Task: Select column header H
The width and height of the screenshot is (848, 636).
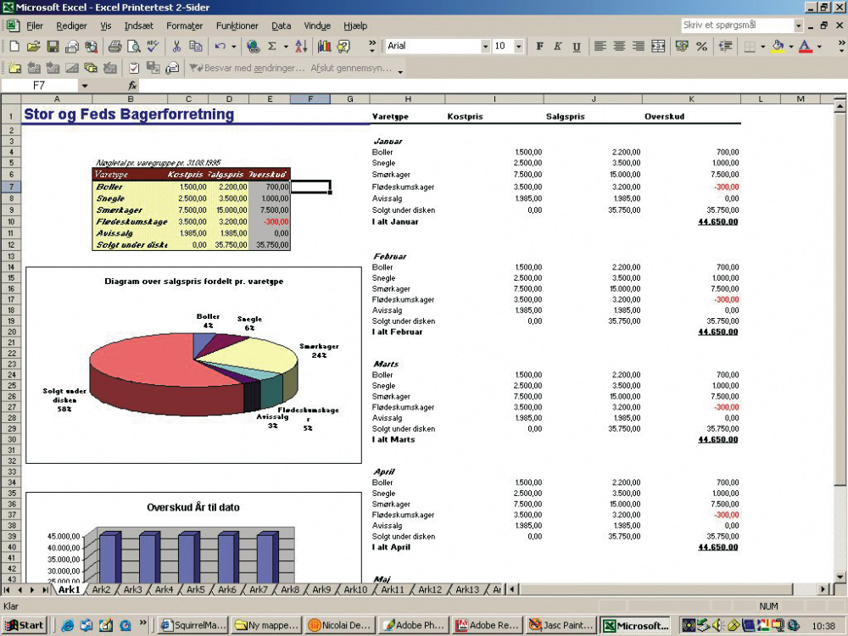Action: 408,99
